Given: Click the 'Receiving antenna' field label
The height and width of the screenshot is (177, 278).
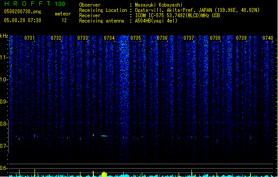Looking at the screenshot, I should click(102, 21).
